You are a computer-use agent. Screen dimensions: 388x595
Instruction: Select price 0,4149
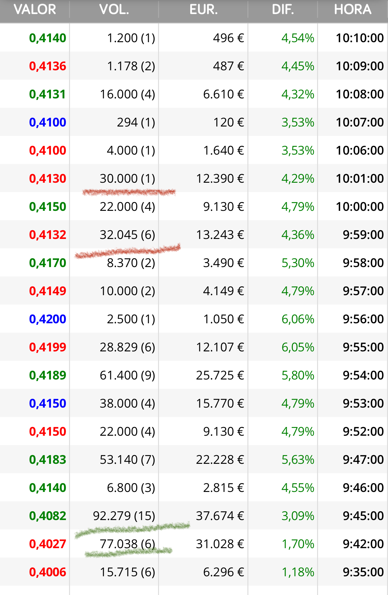pyautogui.click(x=47, y=291)
